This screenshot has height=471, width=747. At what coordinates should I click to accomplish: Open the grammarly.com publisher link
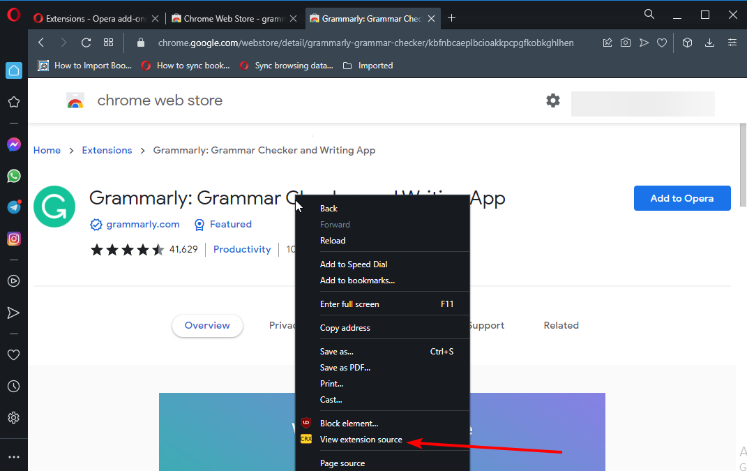[x=142, y=224]
